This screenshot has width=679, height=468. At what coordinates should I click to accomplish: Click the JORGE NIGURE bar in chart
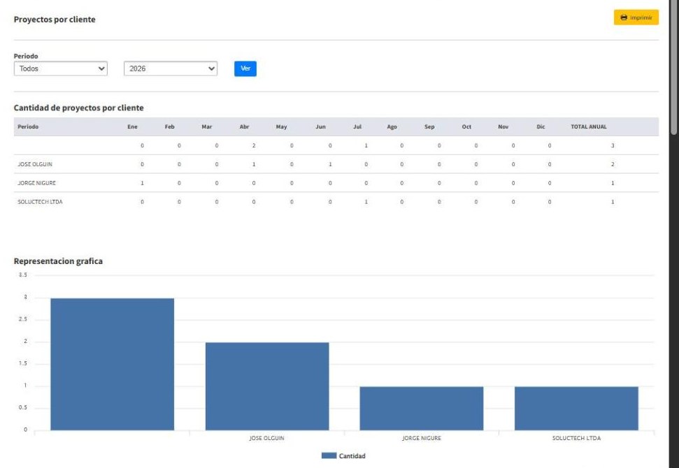point(422,409)
